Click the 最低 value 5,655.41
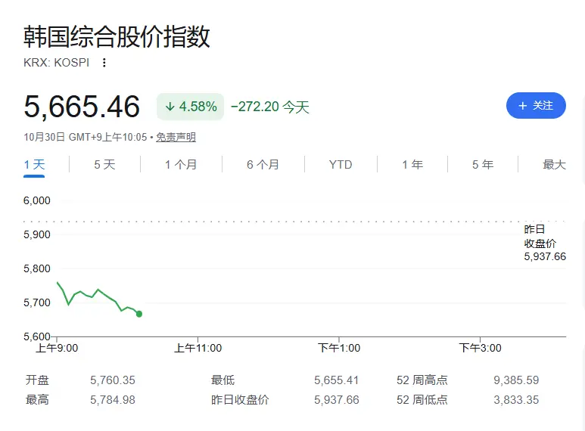This screenshot has height=431, width=585. 337,380
